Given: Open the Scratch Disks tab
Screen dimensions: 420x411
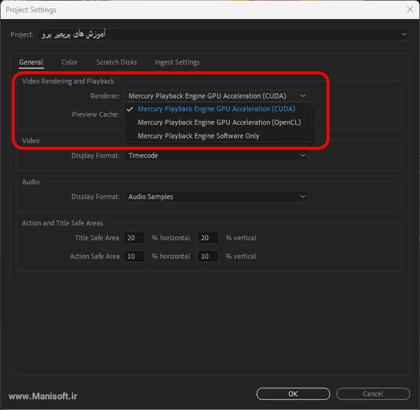Looking at the screenshot, I should click(116, 62).
